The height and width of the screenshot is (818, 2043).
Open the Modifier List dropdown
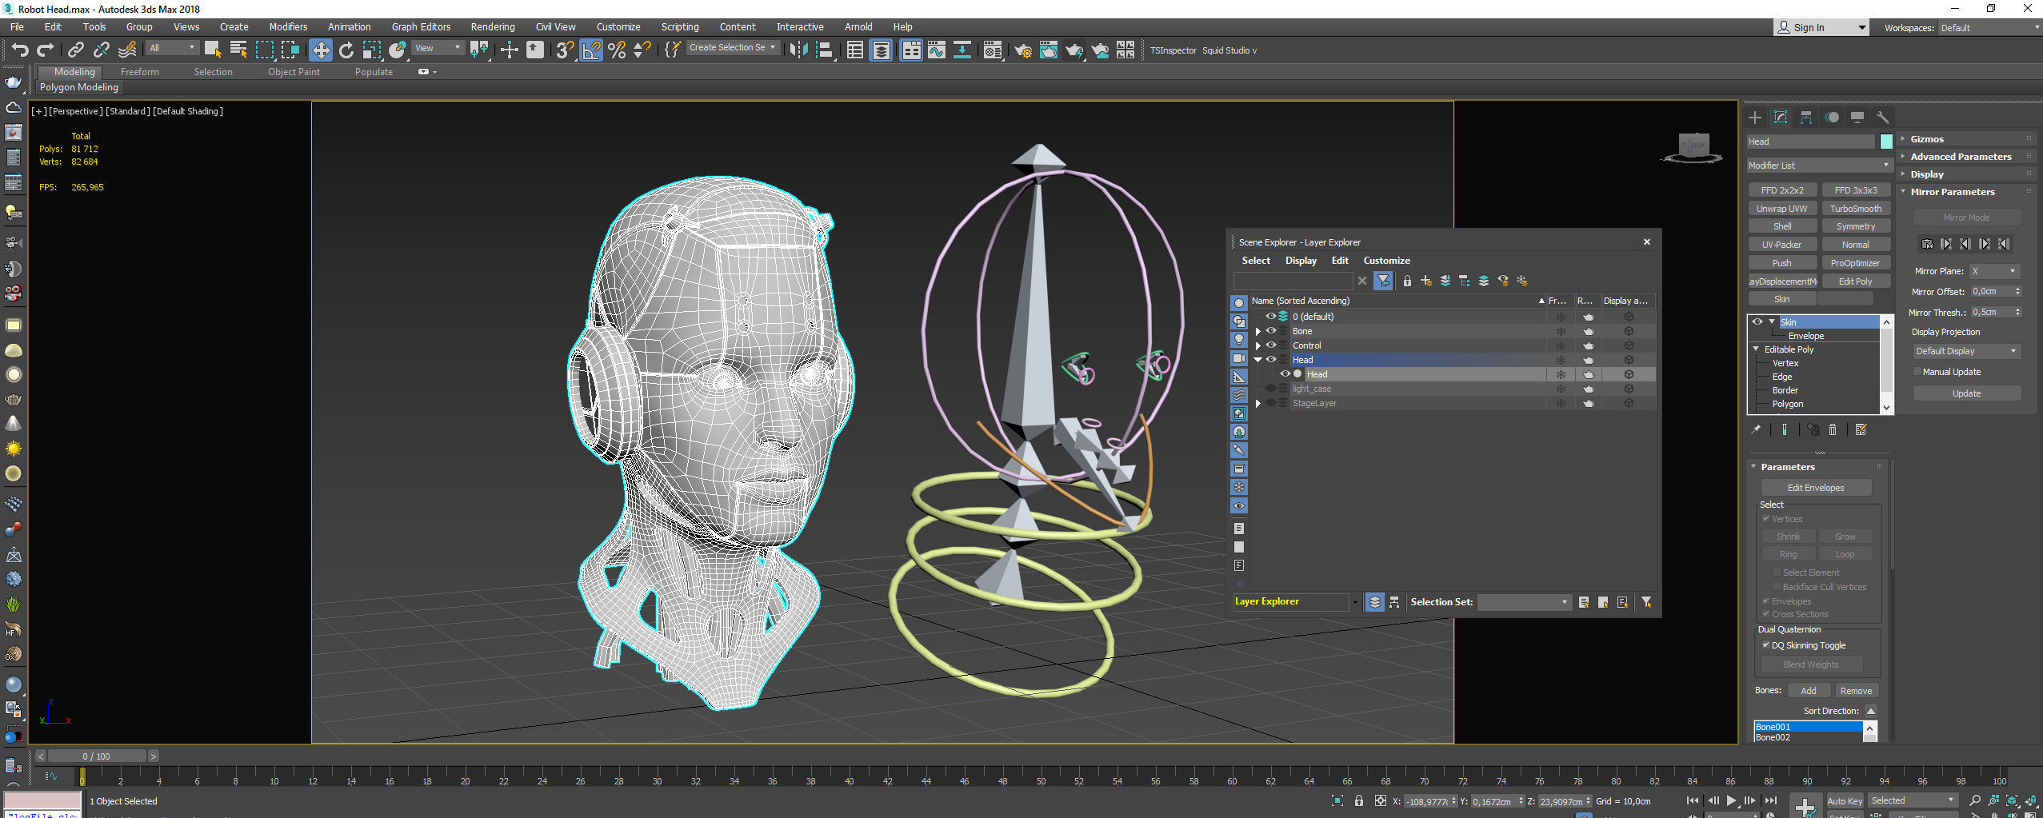[x=1819, y=166]
